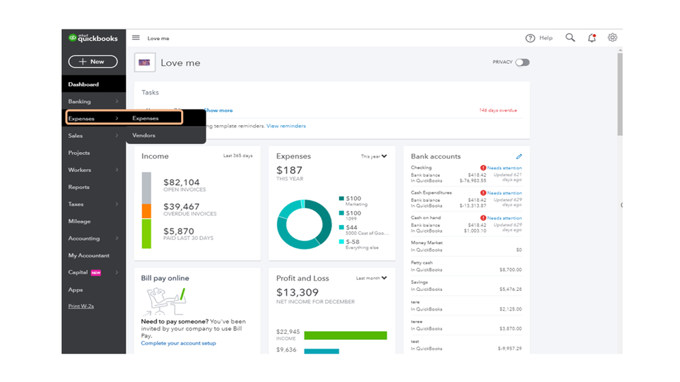This screenshot has height=382, width=680.
Task: Click Needs attention link for Checking
Action: click(504, 168)
